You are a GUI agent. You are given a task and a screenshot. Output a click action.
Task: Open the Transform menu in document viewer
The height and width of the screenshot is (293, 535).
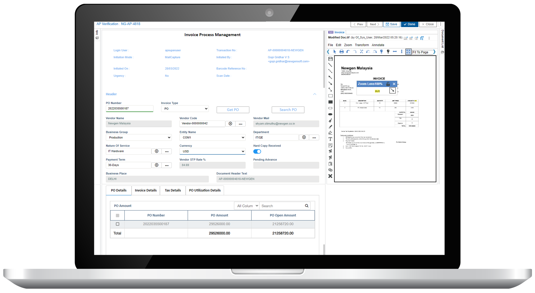point(362,45)
